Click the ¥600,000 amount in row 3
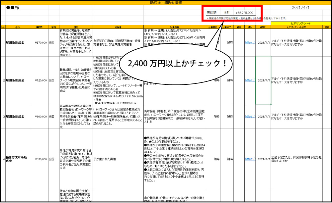Screen dimensions: 332x203 40,116
